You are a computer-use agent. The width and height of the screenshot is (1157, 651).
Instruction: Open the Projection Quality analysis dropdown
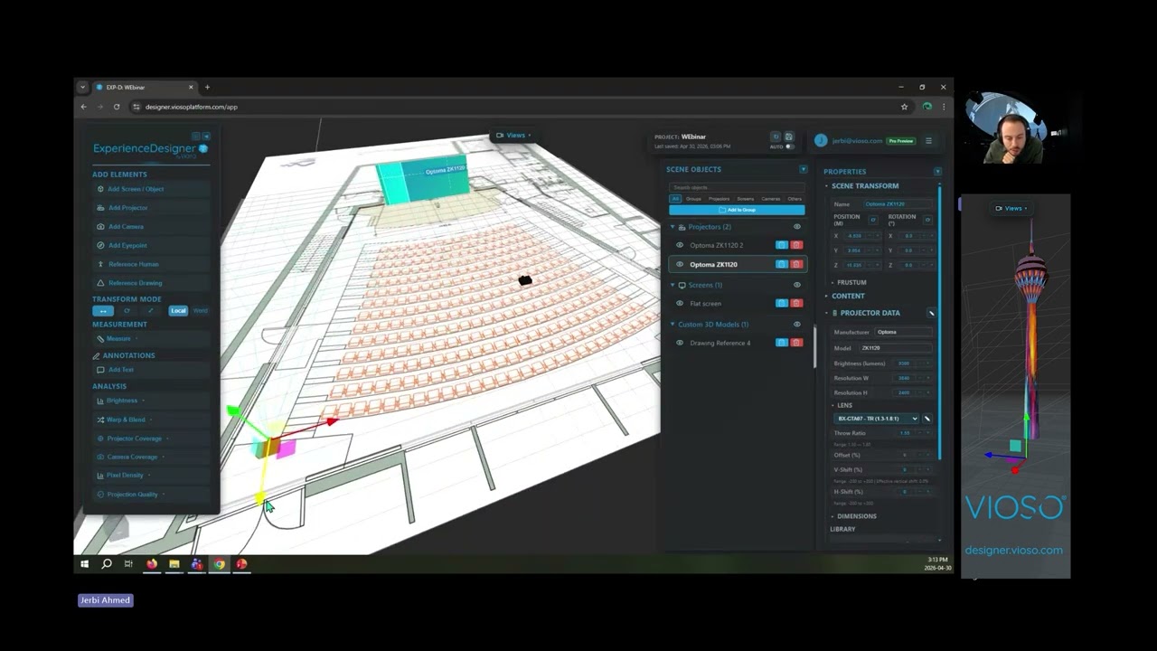pyautogui.click(x=150, y=495)
